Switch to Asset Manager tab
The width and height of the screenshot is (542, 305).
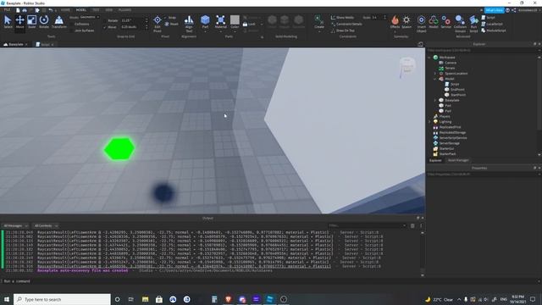click(x=458, y=160)
